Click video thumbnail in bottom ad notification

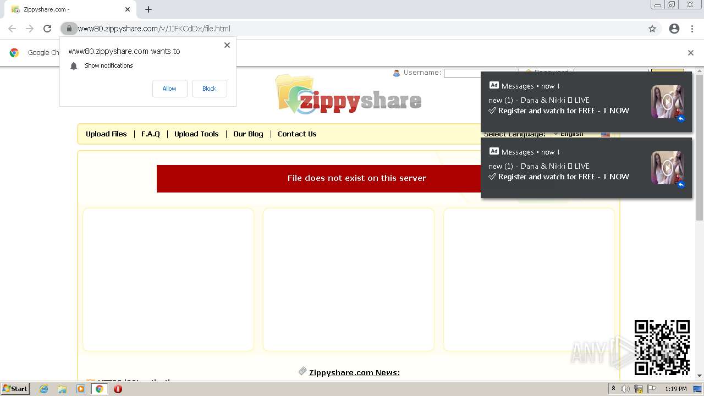coord(667,168)
